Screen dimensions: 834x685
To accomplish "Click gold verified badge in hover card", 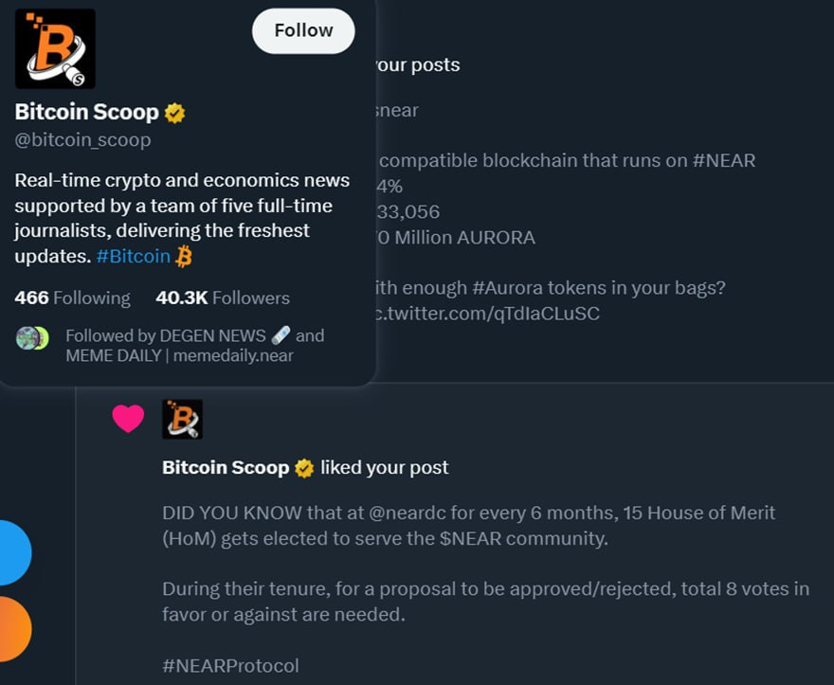I will tap(174, 113).
